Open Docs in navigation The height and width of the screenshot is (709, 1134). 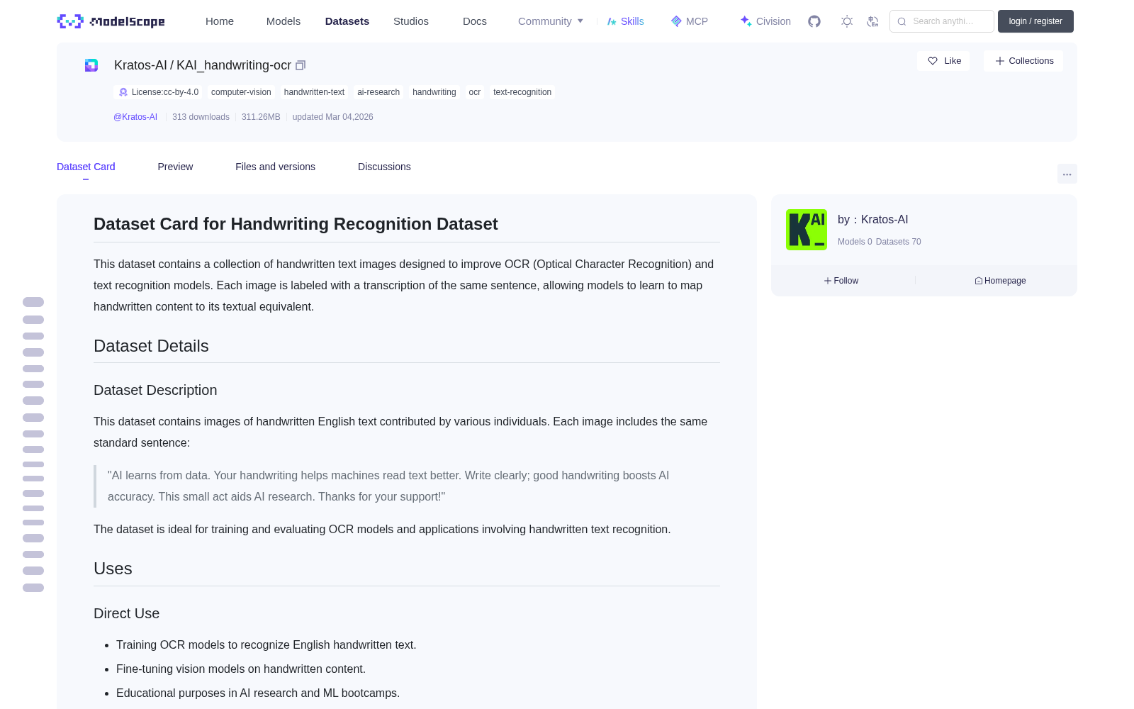pyautogui.click(x=475, y=21)
